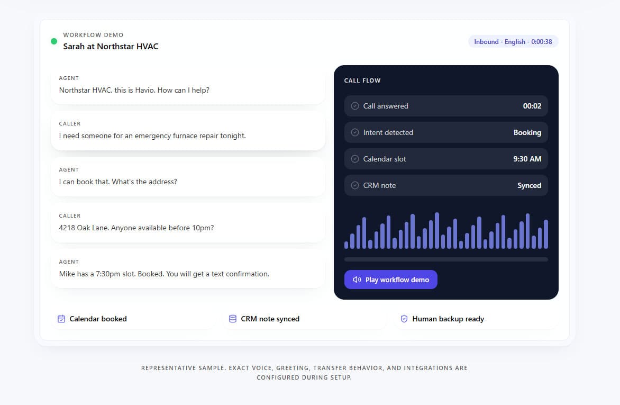Click the shield icon beside Human backup ready
The image size is (620, 405).
click(404, 319)
